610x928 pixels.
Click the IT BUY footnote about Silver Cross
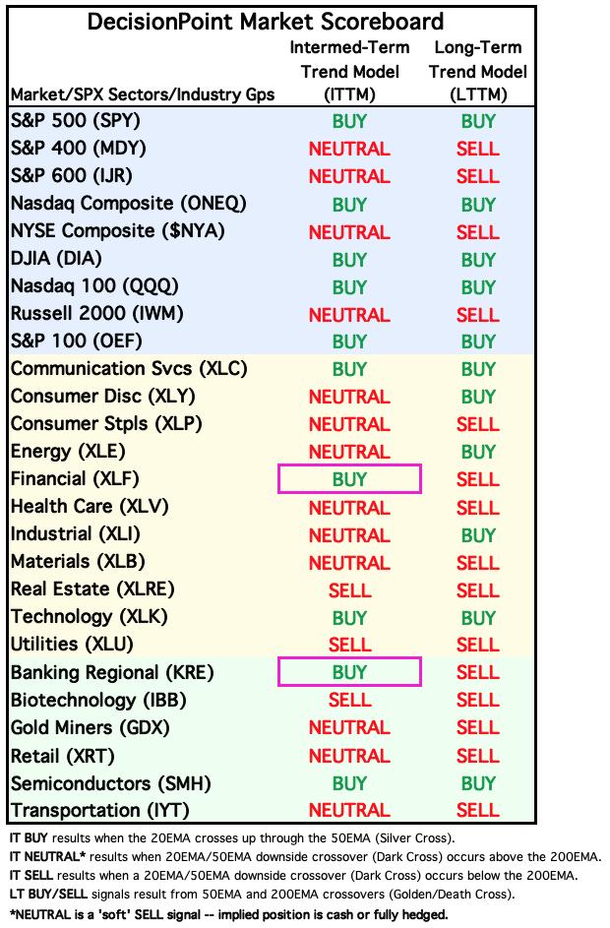coord(232,838)
